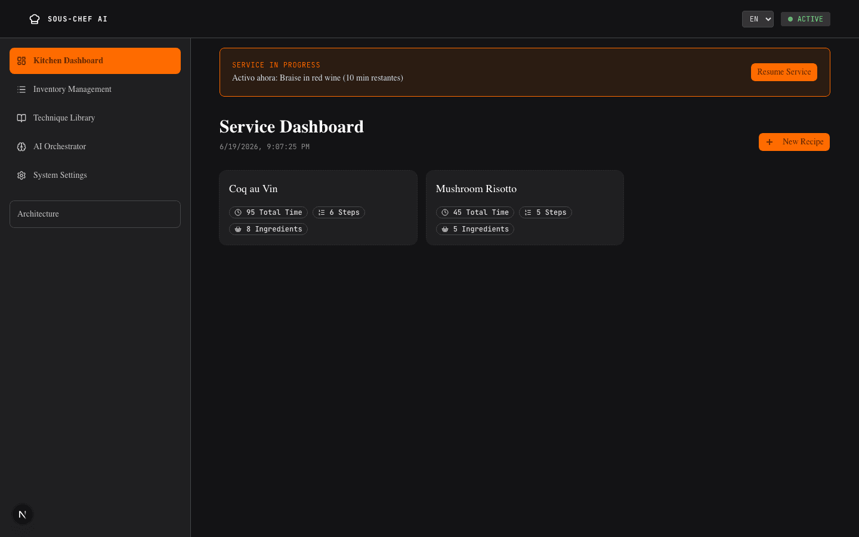Click the ACTIVE status badge
This screenshot has height=537, width=859.
click(x=805, y=19)
